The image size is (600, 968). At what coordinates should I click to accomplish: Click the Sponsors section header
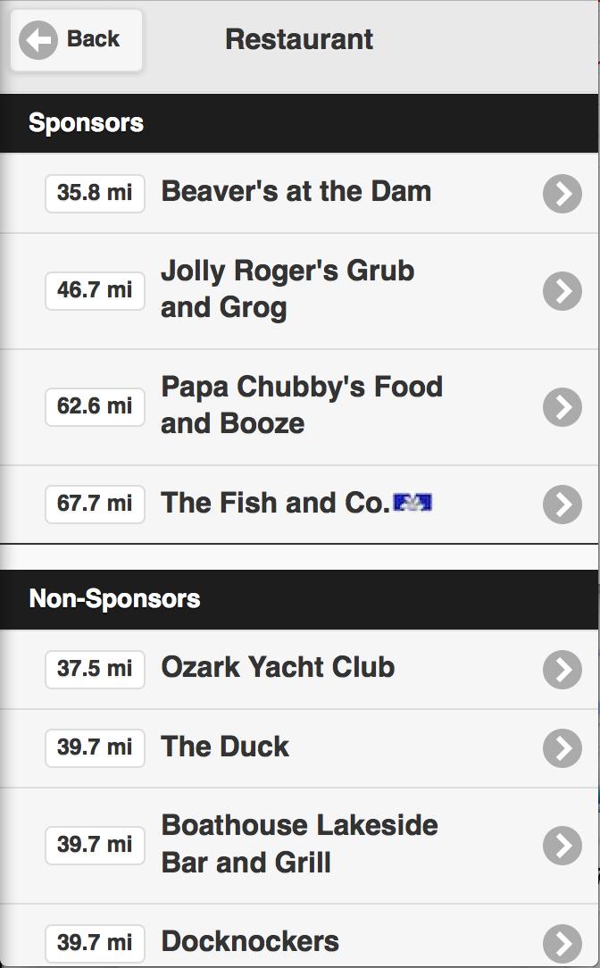click(86, 123)
